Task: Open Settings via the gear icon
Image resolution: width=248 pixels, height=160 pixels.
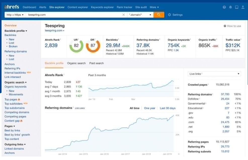Action: coord(170,15)
